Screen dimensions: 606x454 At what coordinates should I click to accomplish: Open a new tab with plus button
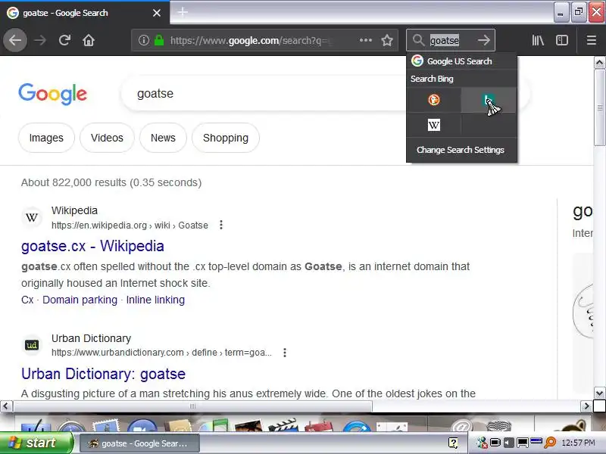coord(183,12)
